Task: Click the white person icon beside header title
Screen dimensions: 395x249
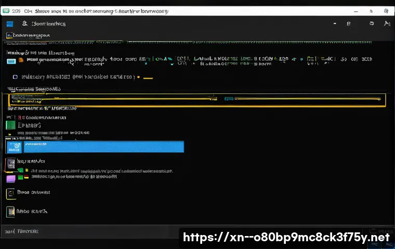Action: tap(25, 23)
